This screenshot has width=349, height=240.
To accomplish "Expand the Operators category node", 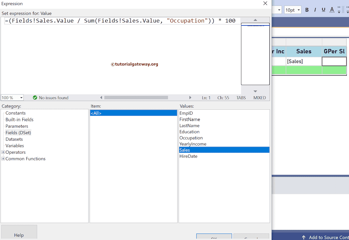I will (x=3, y=152).
